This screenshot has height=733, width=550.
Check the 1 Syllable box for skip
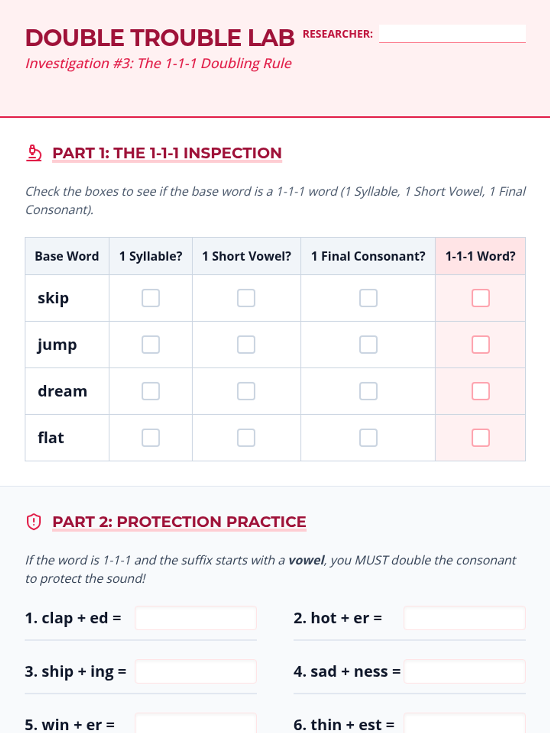tap(150, 298)
